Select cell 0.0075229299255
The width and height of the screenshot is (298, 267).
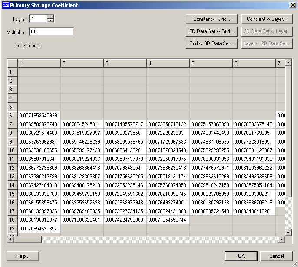(211, 150)
